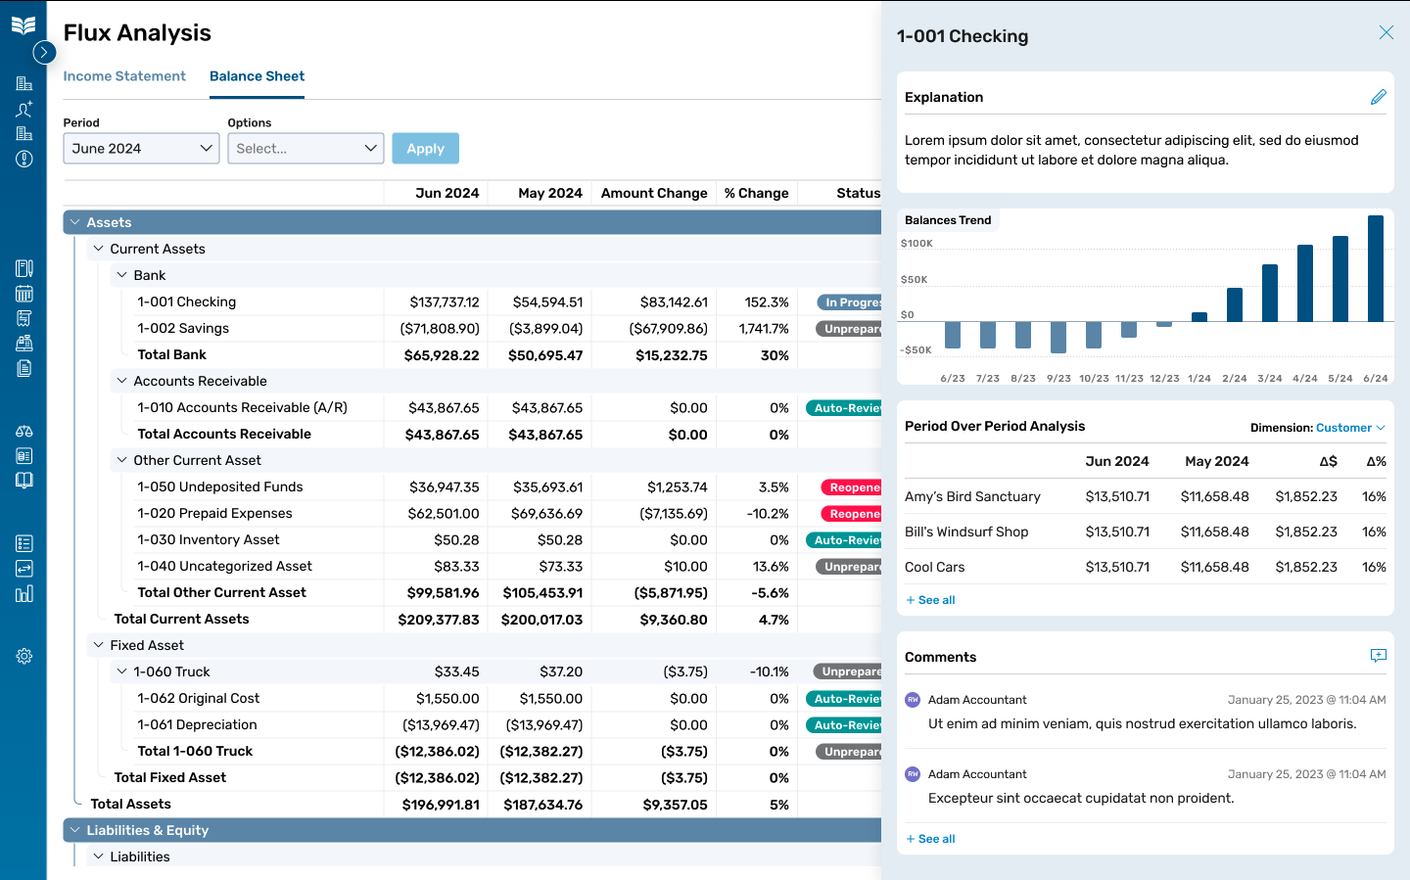Image resolution: width=1410 pixels, height=880 pixels.
Task: Click the Apply button
Action: tap(425, 149)
